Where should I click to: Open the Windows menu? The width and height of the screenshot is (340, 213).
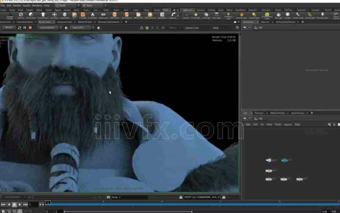(x=37, y=6)
